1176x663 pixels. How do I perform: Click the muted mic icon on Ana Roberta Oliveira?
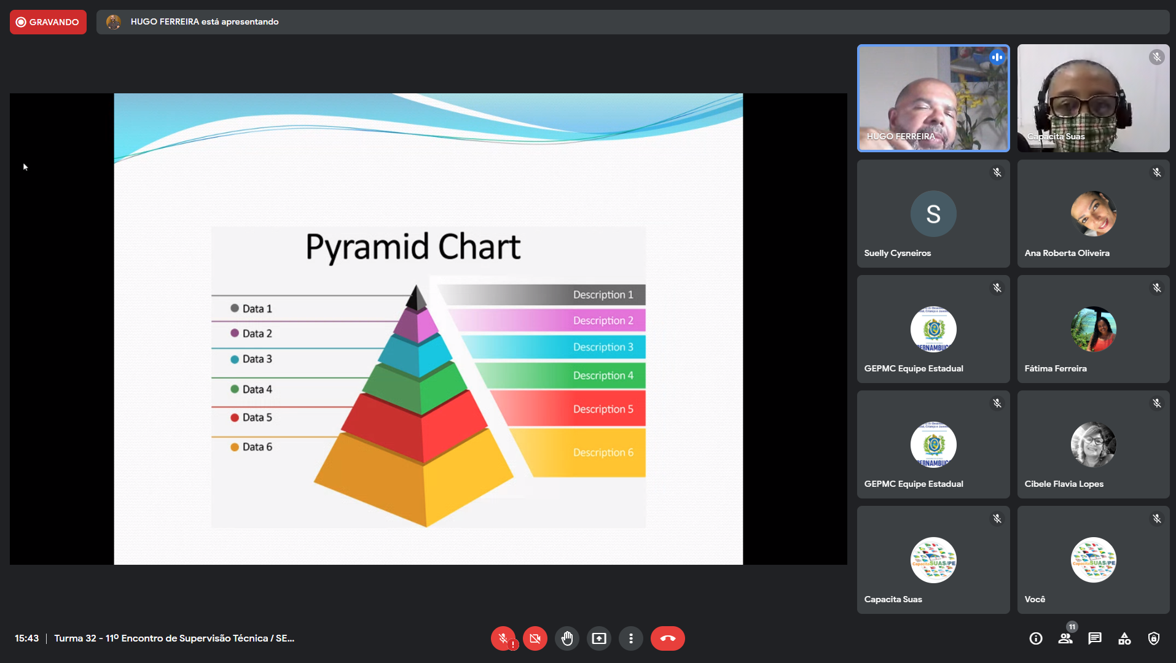tap(1157, 173)
